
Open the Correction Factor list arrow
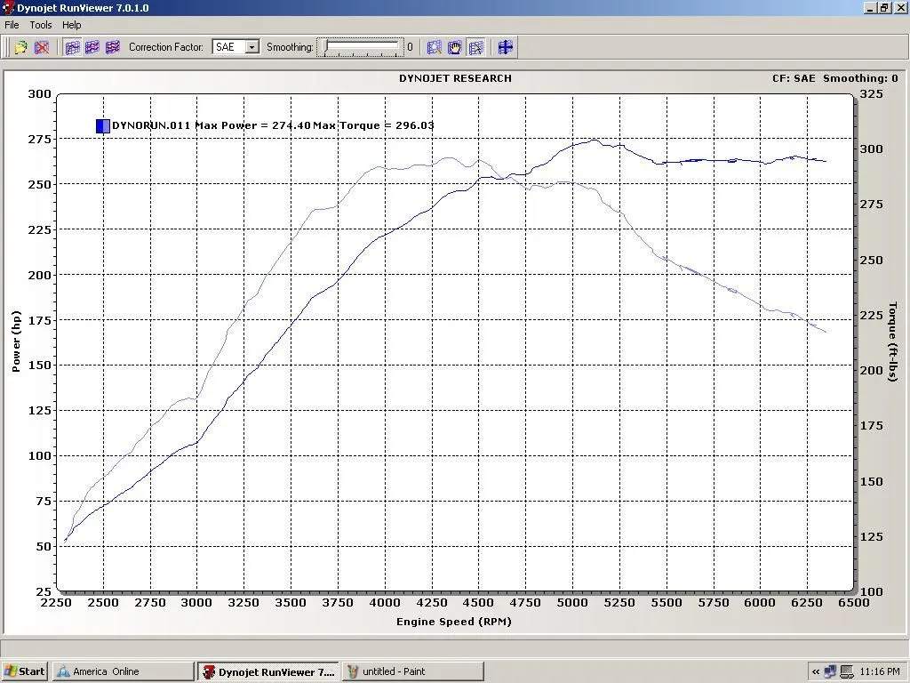251,47
